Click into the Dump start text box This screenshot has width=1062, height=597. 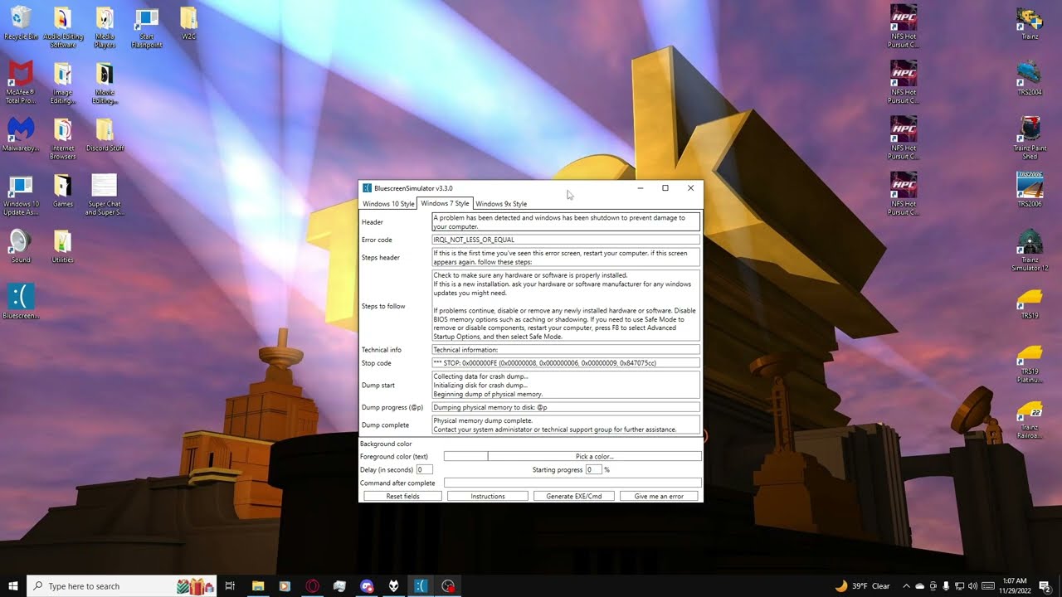(566, 386)
